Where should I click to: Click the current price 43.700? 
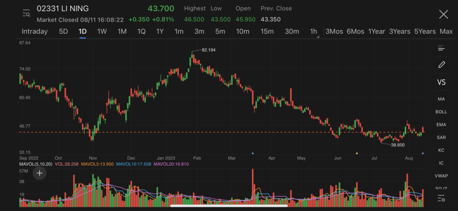coord(161,9)
